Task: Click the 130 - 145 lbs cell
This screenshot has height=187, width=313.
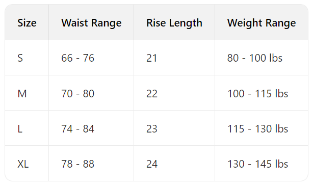Action: coord(262,164)
